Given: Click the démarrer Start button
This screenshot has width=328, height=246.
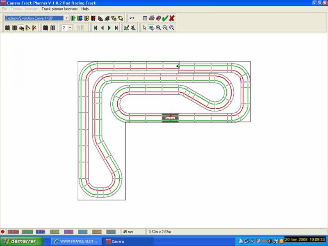Looking at the screenshot, I should tap(19, 241).
